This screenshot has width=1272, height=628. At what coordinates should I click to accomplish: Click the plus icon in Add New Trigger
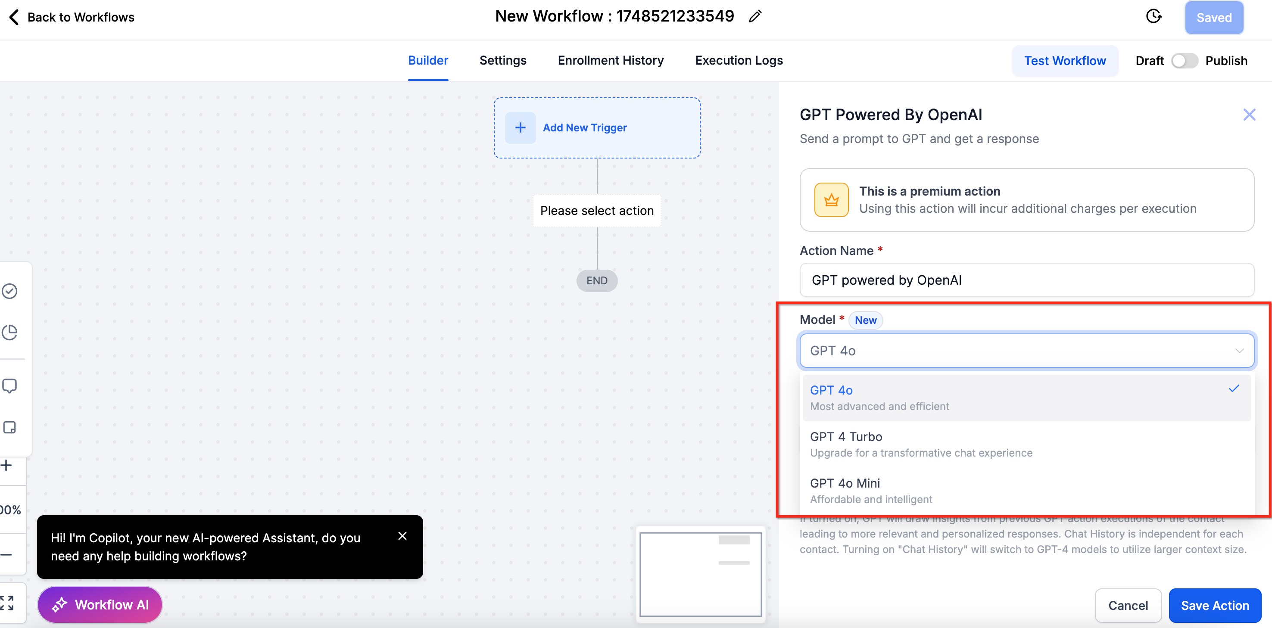(520, 128)
